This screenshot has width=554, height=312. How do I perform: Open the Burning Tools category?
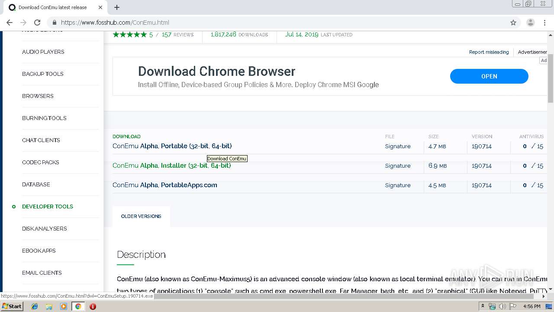tap(44, 118)
